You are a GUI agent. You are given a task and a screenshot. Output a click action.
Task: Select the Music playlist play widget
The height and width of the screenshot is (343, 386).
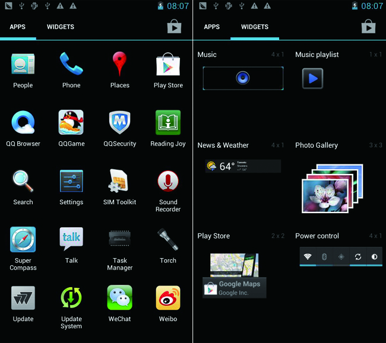pos(312,79)
